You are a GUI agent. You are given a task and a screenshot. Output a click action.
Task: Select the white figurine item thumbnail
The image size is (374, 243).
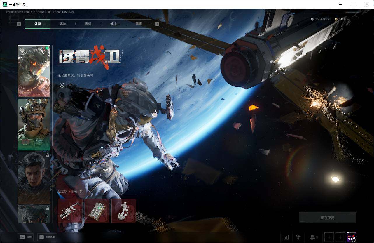(x=124, y=211)
